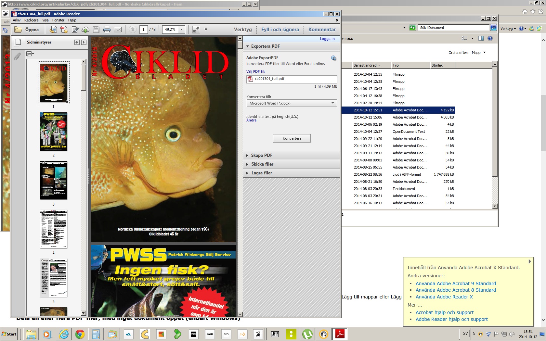Viewport: 546px width, 341px height.
Task: Click the send by email envelope icon
Action: point(118,30)
